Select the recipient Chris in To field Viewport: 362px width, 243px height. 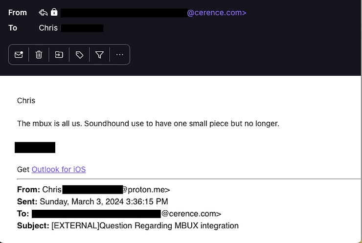[48, 28]
